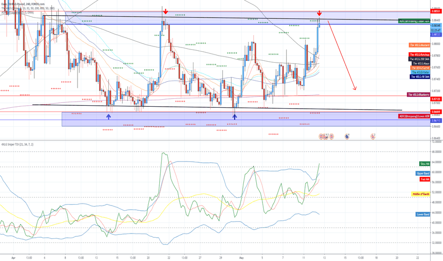Click 32.00000 on the TDI scale

[x=437, y=242]
